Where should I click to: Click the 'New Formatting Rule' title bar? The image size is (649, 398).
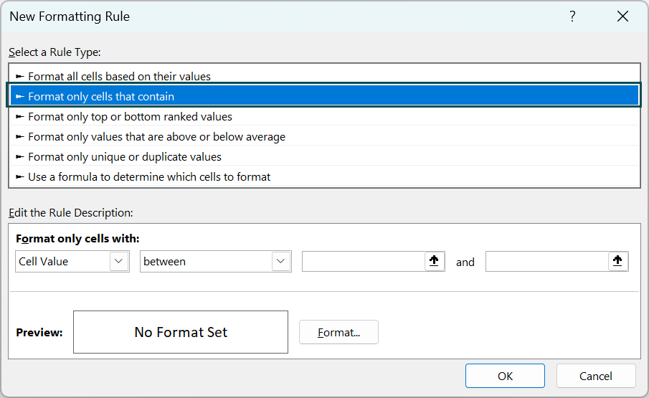(287, 16)
